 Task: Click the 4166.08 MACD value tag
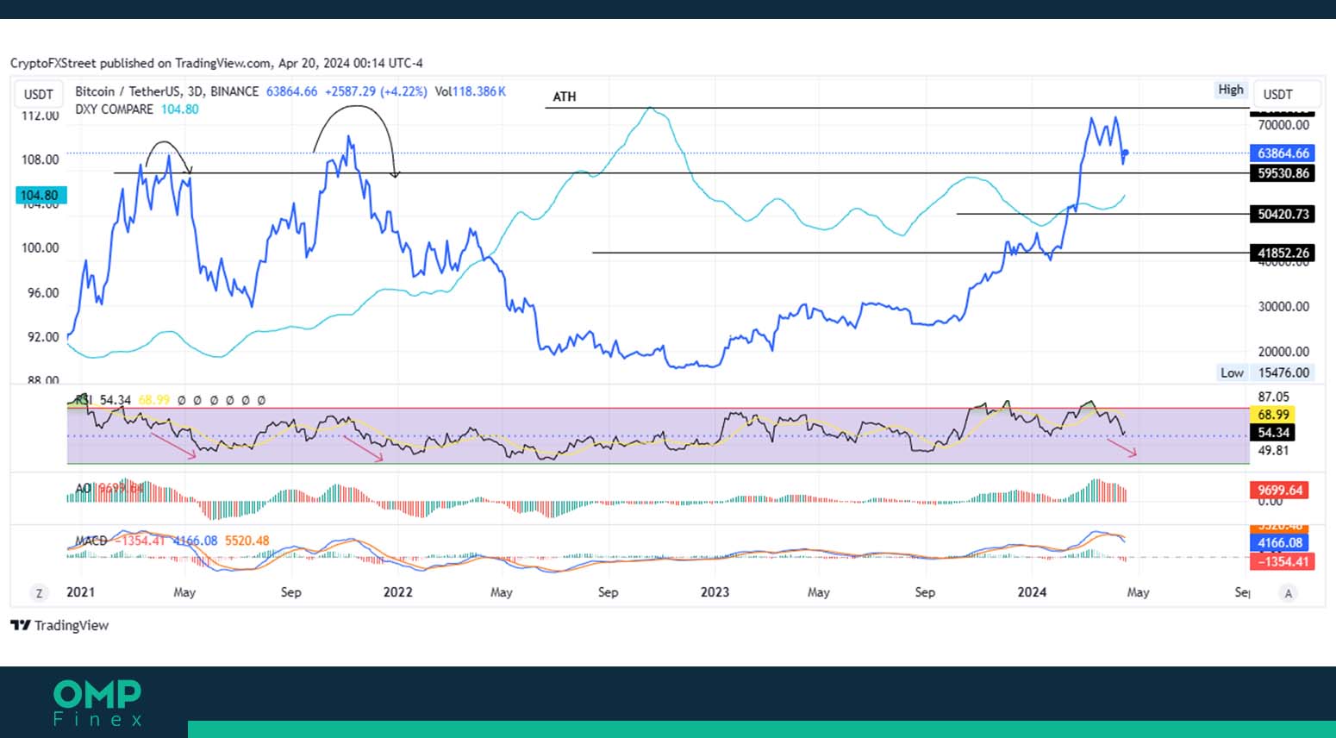(x=1280, y=543)
